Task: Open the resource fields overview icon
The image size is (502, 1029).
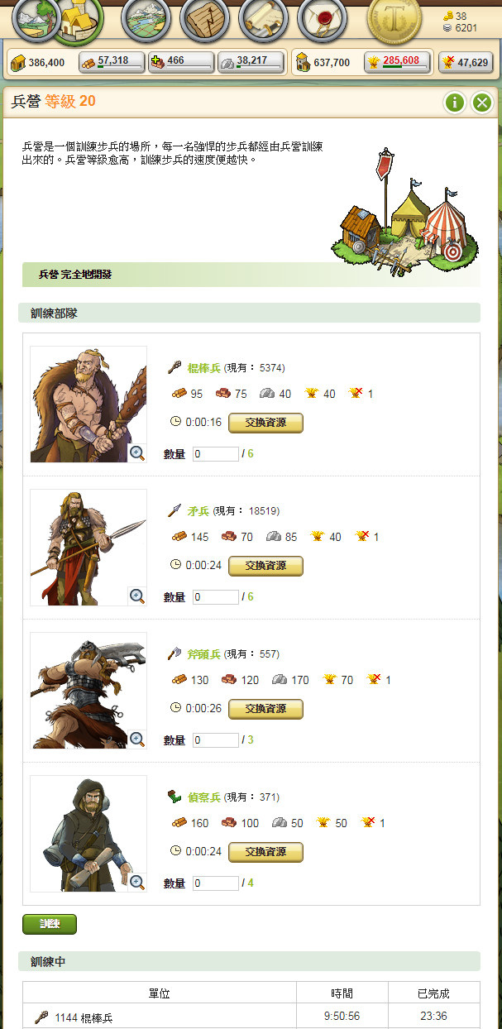Action: click(31, 20)
